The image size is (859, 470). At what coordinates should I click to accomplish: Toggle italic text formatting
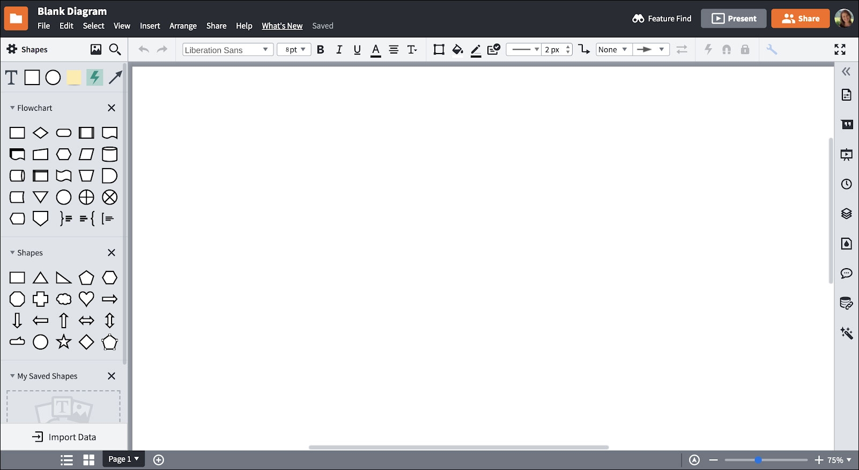click(339, 50)
